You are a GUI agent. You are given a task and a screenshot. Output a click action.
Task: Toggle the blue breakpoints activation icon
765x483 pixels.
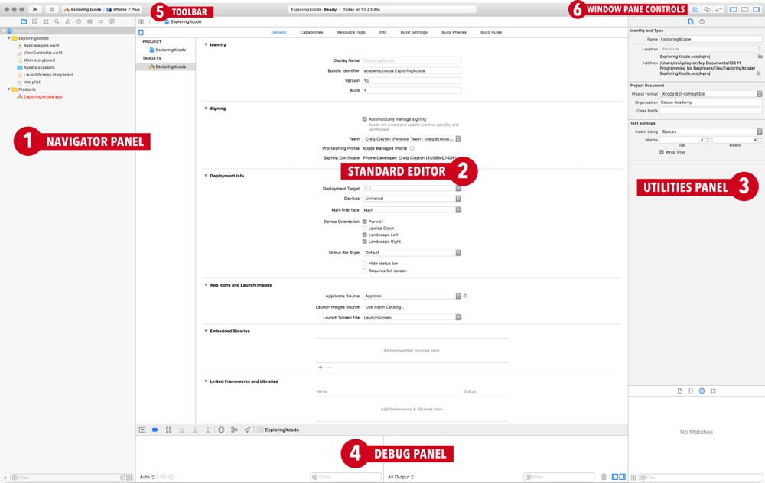(x=155, y=430)
